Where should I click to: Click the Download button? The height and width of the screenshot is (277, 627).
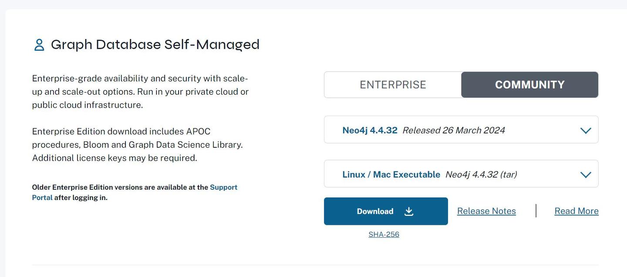tap(386, 211)
